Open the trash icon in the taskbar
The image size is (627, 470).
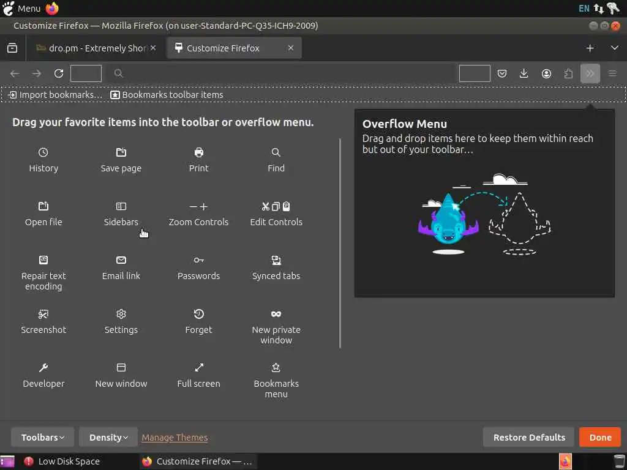[x=619, y=461]
